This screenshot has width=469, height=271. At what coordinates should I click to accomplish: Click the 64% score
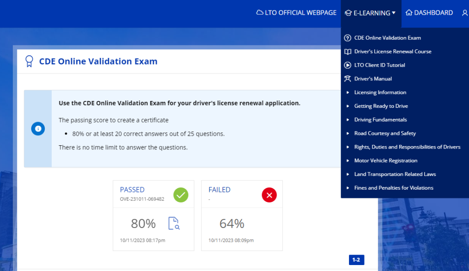232,223
